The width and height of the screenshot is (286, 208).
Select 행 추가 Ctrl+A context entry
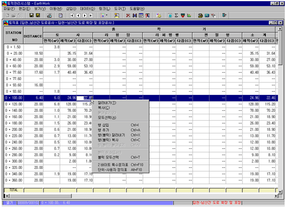(x=120, y=130)
